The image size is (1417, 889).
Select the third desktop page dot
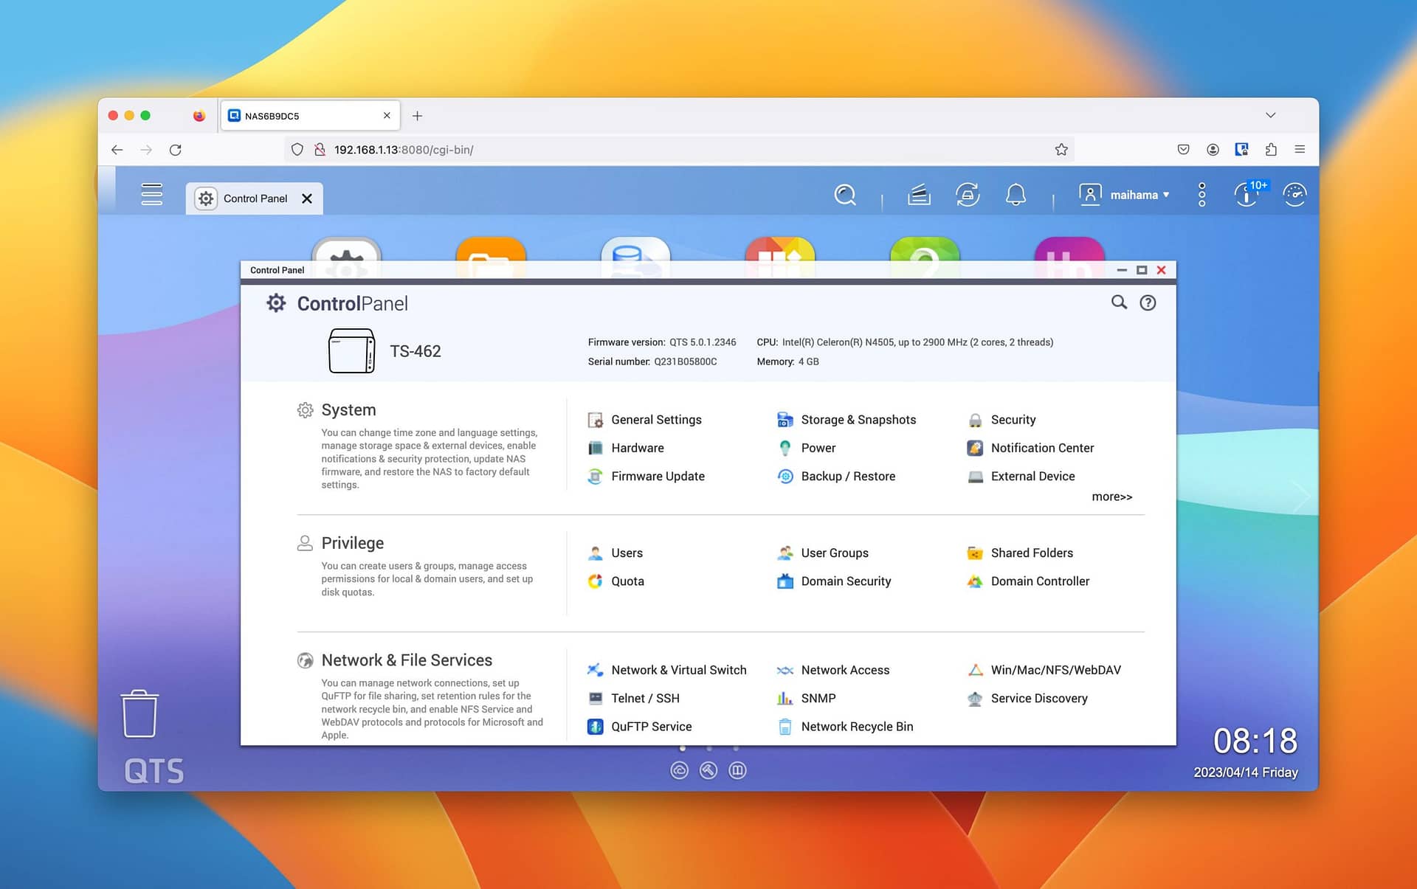tap(736, 749)
